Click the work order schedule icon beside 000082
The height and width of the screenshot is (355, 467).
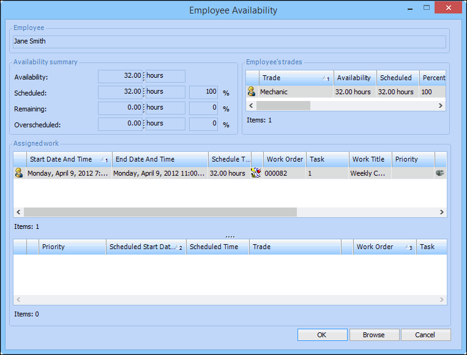[x=256, y=173]
